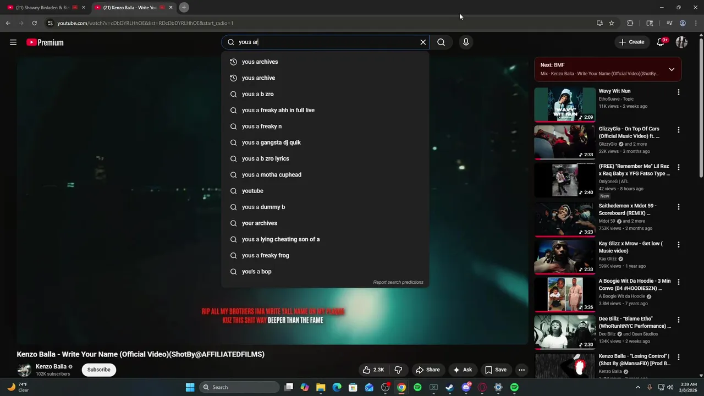Open the Windows Start menu
Image resolution: width=704 pixels, height=396 pixels.
(x=190, y=387)
